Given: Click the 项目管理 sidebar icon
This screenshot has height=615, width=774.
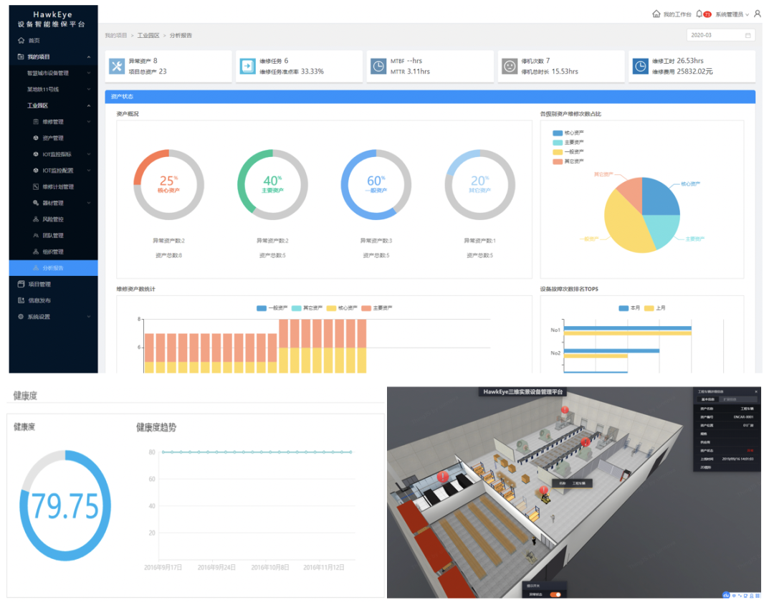Looking at the screenshot, I should (x=21, y=284).
